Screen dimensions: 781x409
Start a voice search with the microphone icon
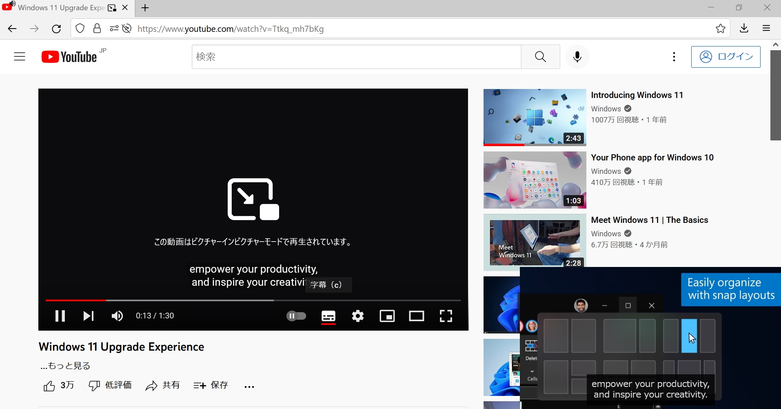click(x=577, y=57)
